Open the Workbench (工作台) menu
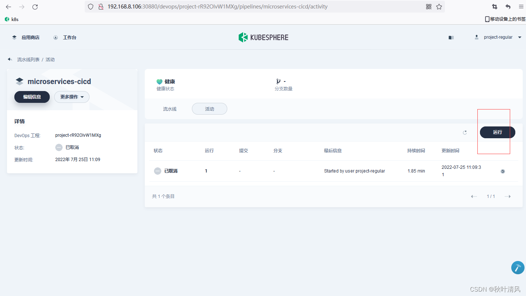526x296 pixels. coord(65,37)
